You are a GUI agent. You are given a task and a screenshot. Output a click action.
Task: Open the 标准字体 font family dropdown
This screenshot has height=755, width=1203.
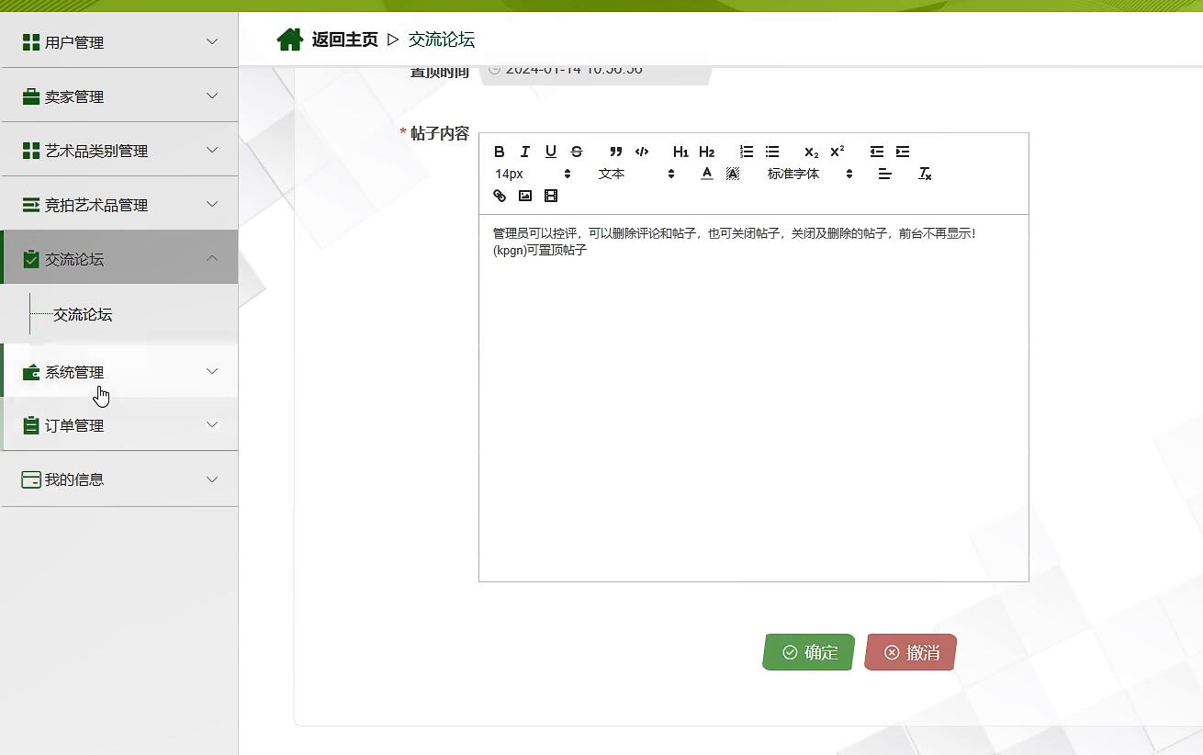point(808,173)
